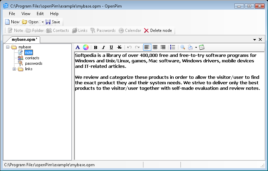Open the Edit menu
The height and width of the screenshot is (171, 268).
coord(40,14)
